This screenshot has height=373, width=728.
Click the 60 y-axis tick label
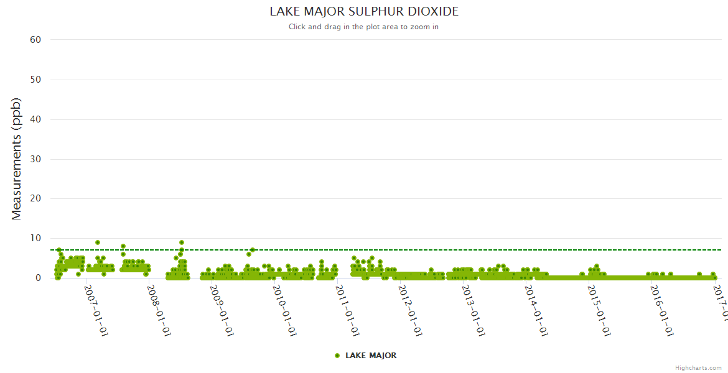click(35, 40)
